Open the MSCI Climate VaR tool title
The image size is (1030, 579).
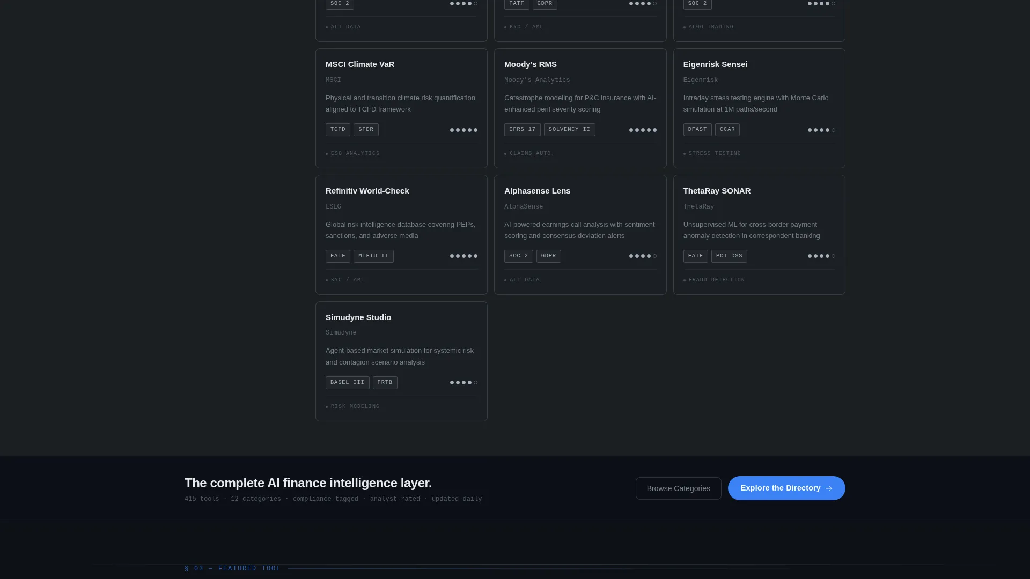click(360, 64)
